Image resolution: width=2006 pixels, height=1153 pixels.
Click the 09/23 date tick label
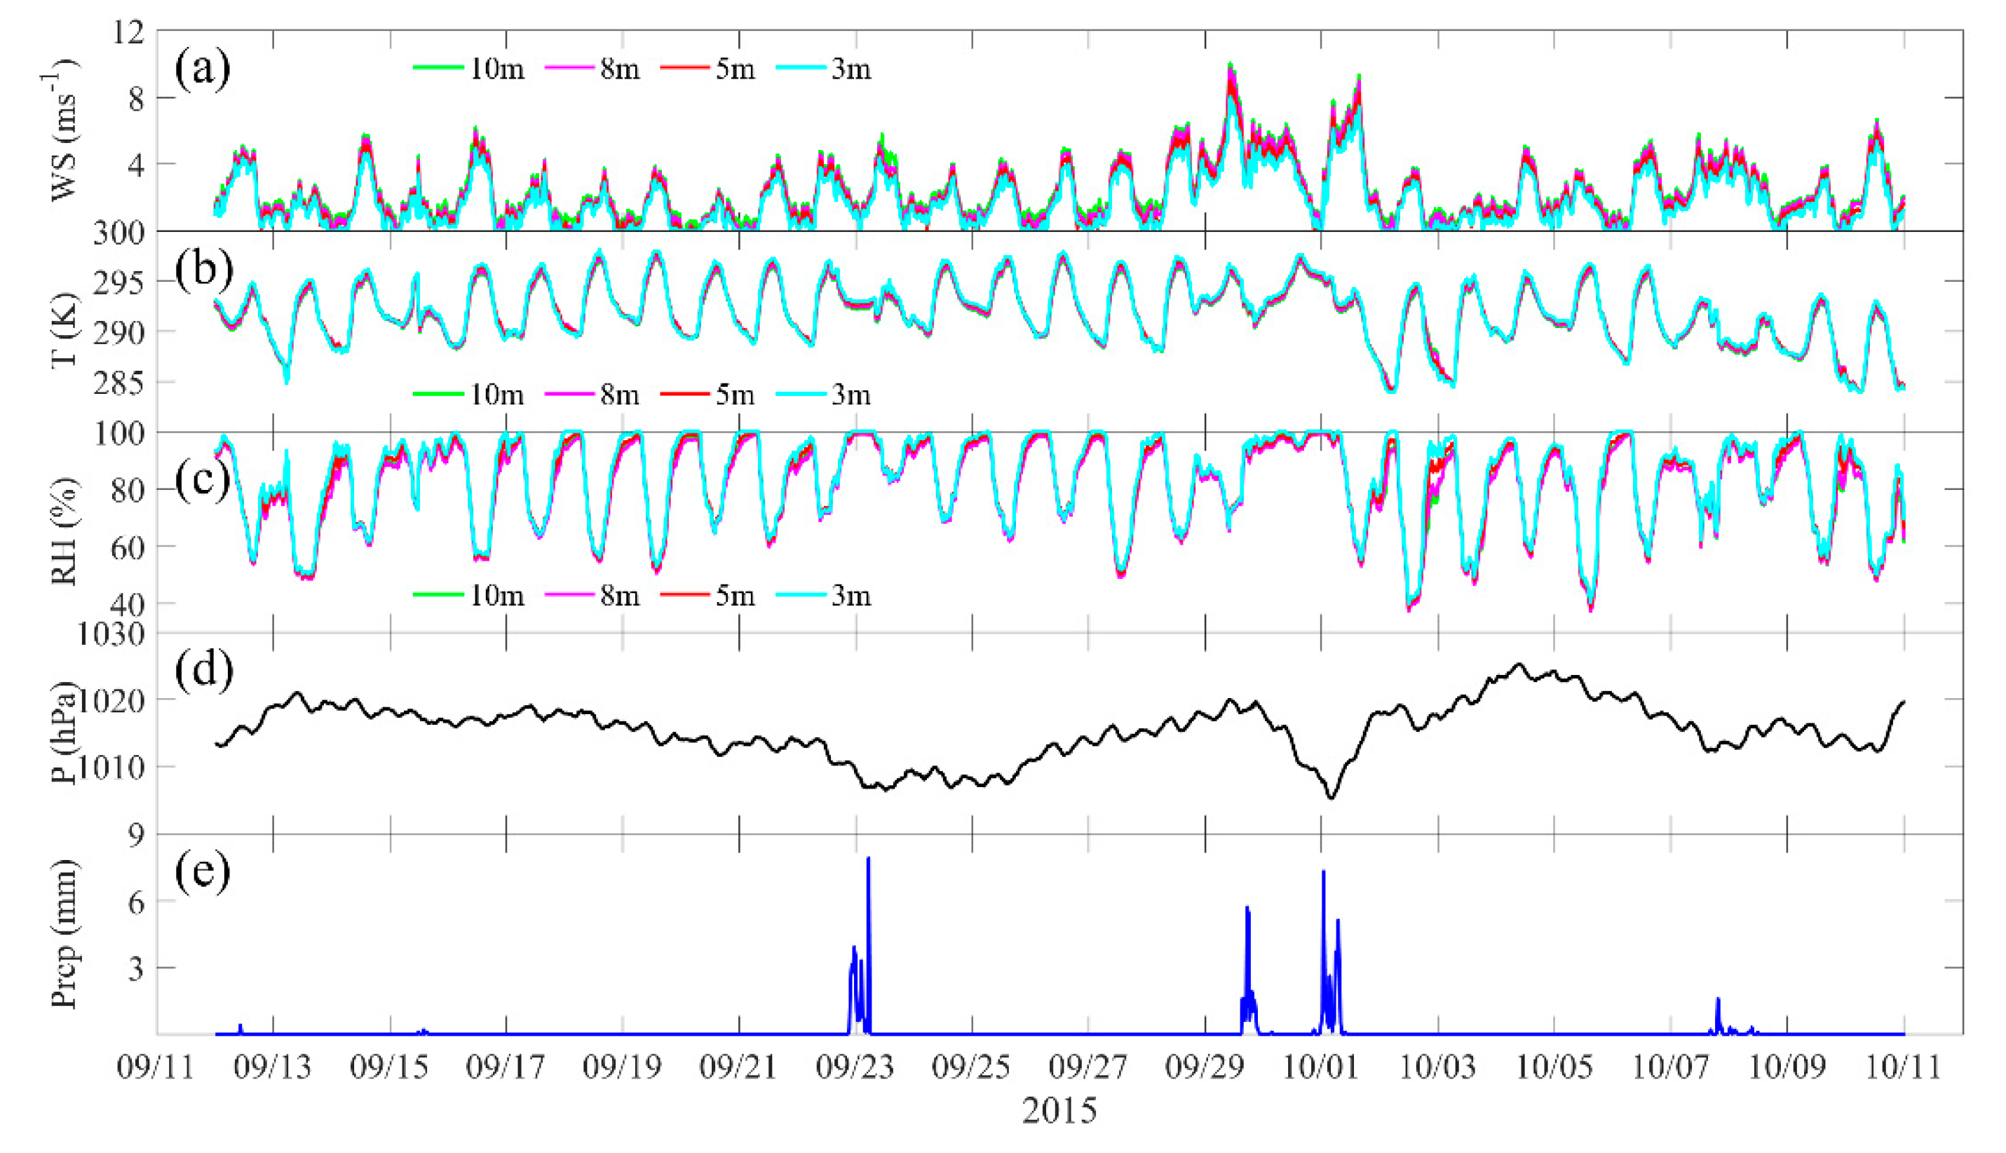pyautogui.click(x=855, y=1068)
